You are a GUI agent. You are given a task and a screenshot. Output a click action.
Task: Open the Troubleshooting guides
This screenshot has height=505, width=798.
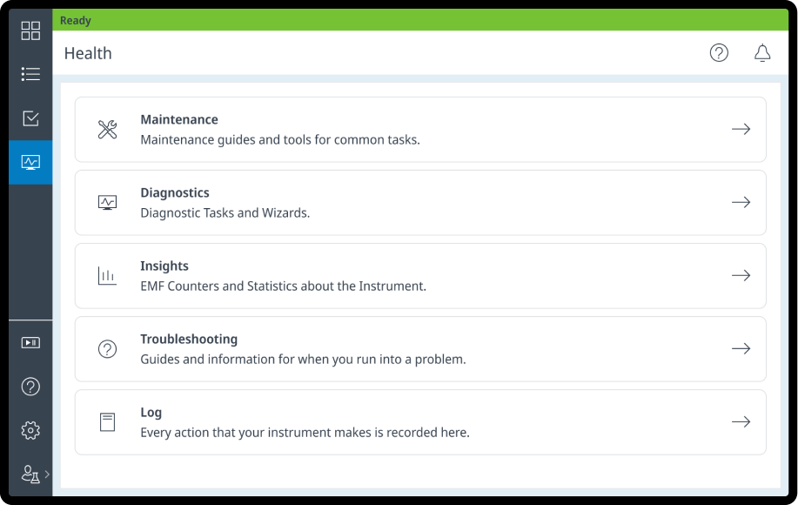pos(419,348)
